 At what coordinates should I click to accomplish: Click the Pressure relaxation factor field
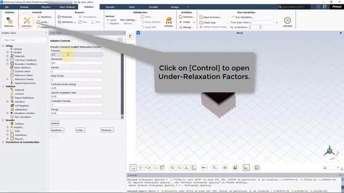(x=77, y=54)
